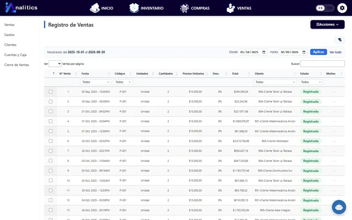Sort by N° Venta column arrows
This screenshot has width=352, height=220.
76,73
